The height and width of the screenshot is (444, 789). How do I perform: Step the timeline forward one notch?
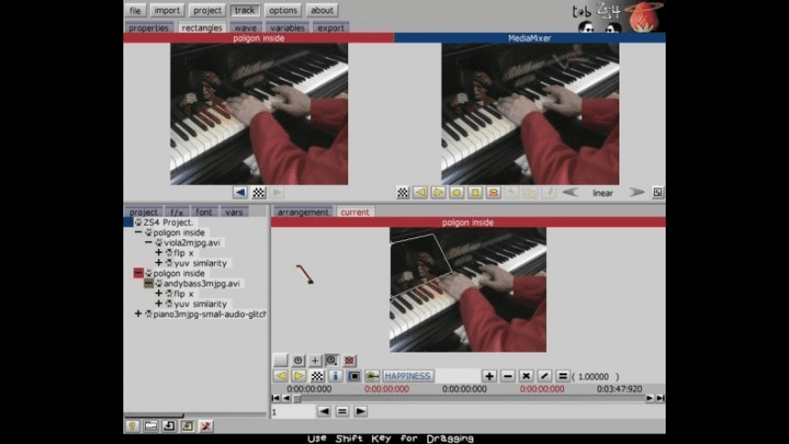(649, 398)
